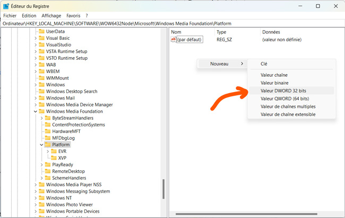345x218 pixels.
Task: Click the Registry Editor app icon in title bar
Action: pos(5,6)
